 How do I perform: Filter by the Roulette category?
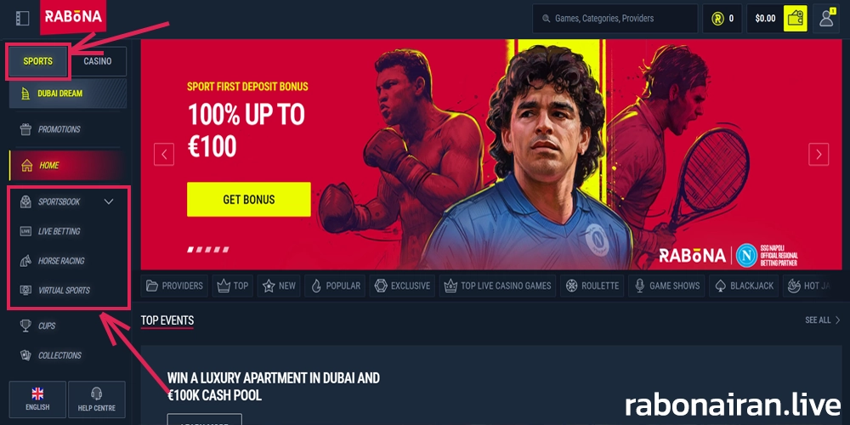click(592, 286)
